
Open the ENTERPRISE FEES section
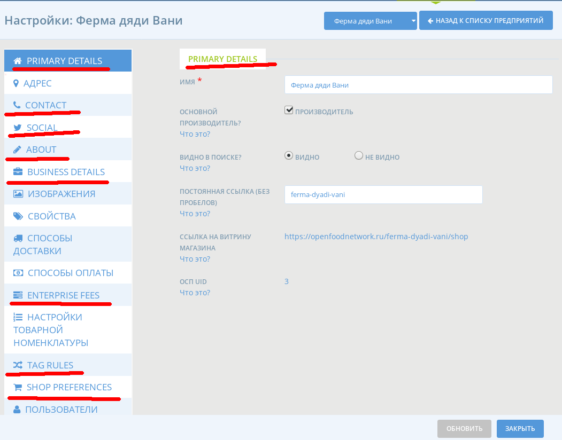pos(68,295)
